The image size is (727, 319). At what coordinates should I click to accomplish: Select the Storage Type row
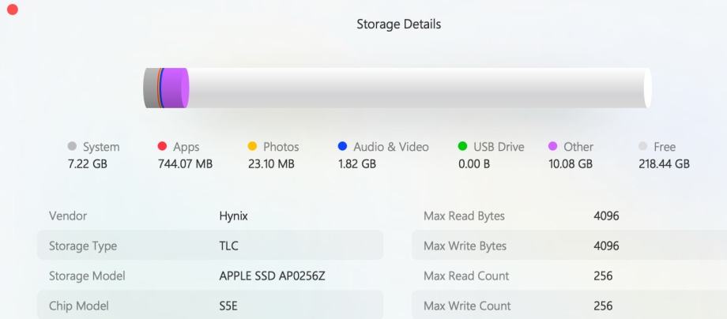click(x=209, y=246)
